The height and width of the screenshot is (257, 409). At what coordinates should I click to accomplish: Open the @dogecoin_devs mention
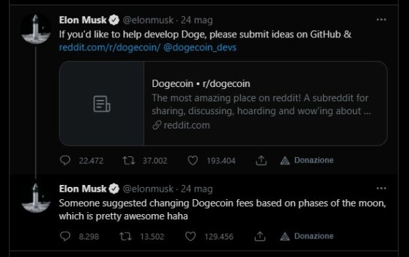pos(200,48)
